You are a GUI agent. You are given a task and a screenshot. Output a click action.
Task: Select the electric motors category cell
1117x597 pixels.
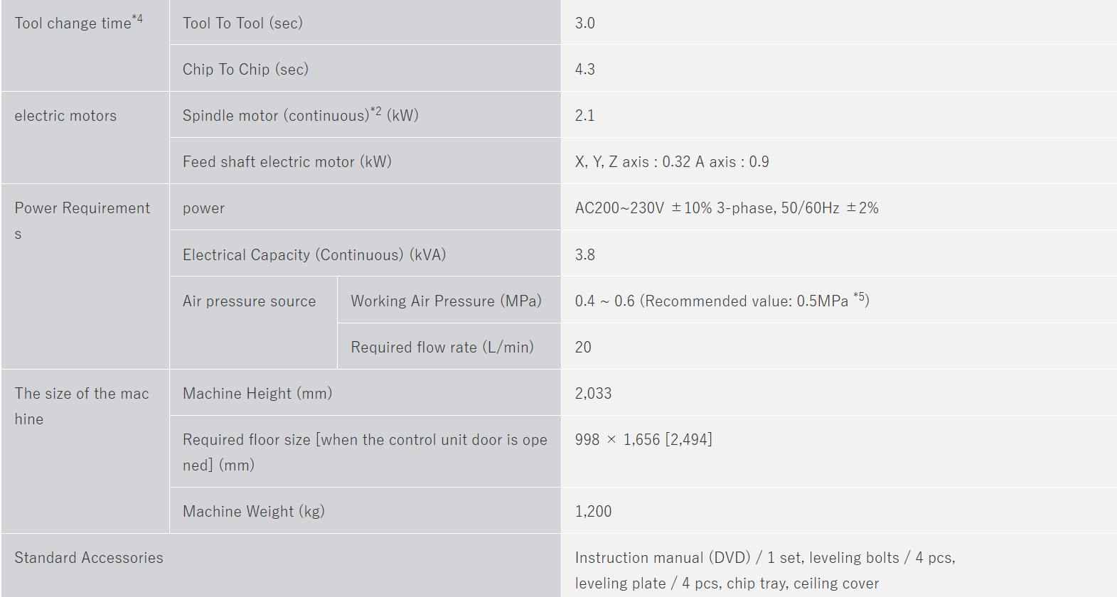coord(65,116)
